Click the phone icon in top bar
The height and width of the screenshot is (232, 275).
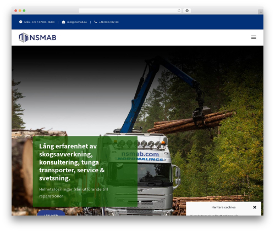point(96,22)
